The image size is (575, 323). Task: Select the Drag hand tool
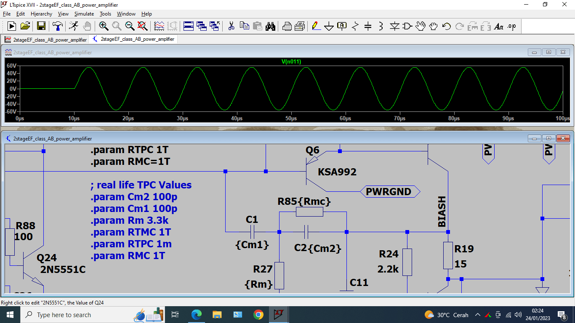433,26
